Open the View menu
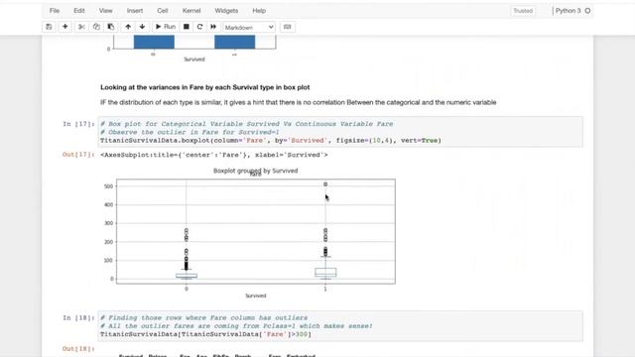Screen dimensions: 635x357 pos(106,11)
